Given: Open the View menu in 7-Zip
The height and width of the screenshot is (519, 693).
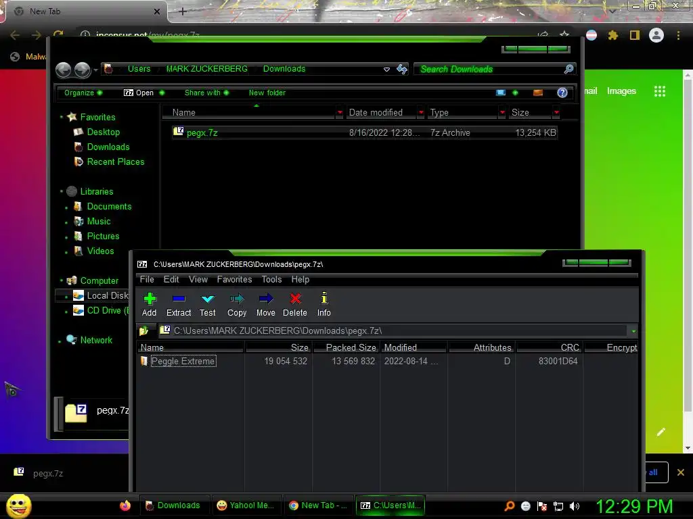Looking at the screenshot, I should 198,279.
